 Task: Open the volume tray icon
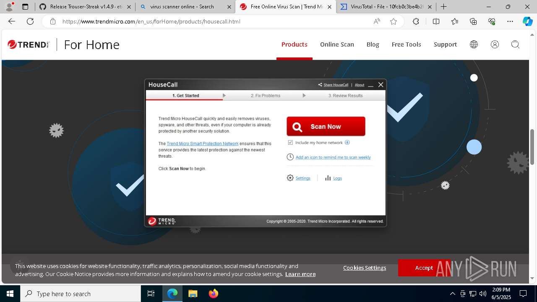point(482,294)
